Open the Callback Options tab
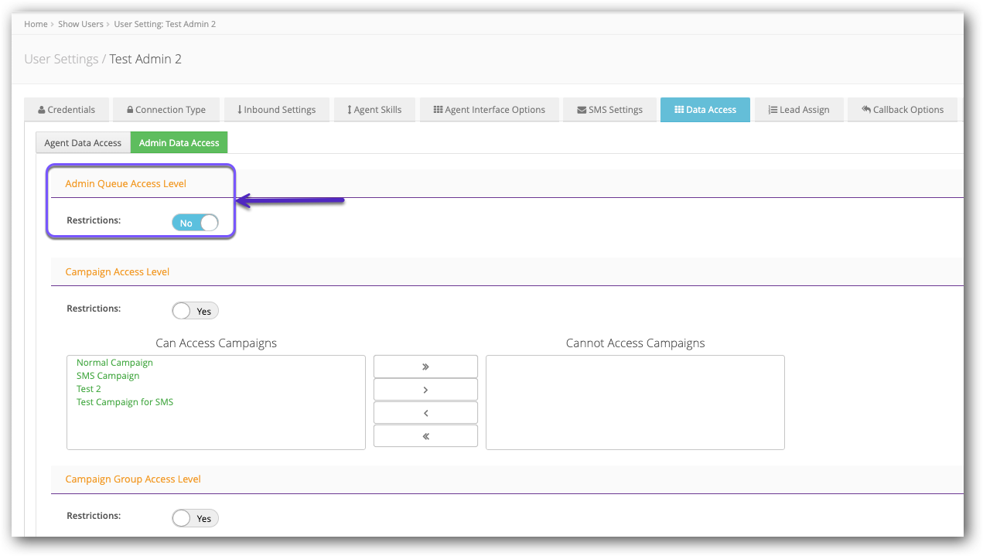The height and width of the screenshot is (556, 983). point(902,110)
